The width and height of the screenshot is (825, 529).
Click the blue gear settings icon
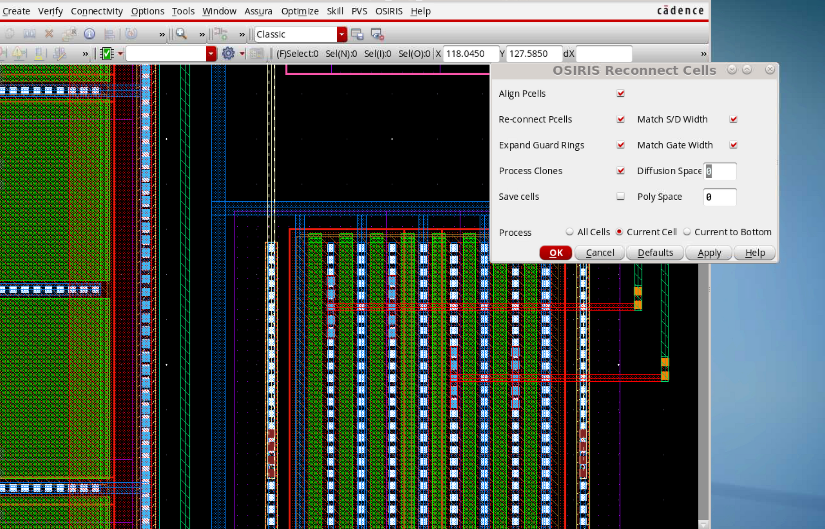coord(228,53)
